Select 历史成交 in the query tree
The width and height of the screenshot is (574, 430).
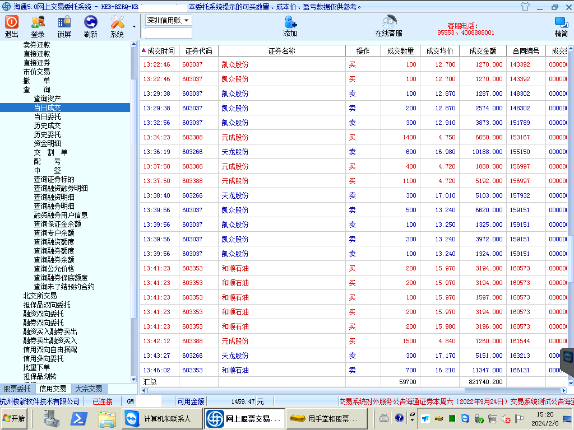47,125
